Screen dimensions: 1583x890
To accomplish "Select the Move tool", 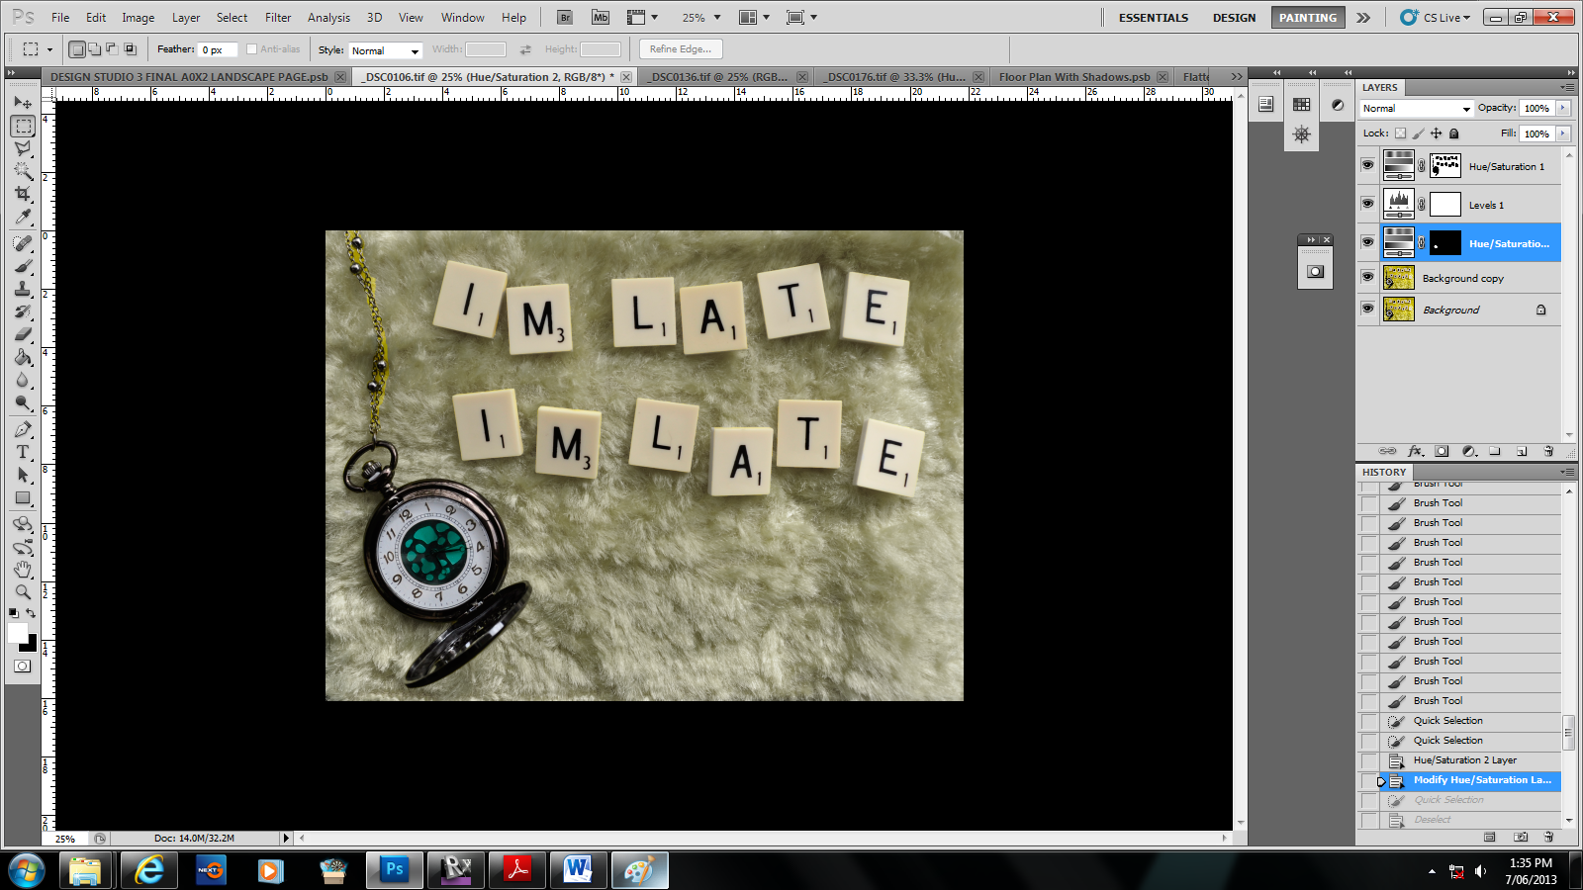I will (x=23, y=102).
